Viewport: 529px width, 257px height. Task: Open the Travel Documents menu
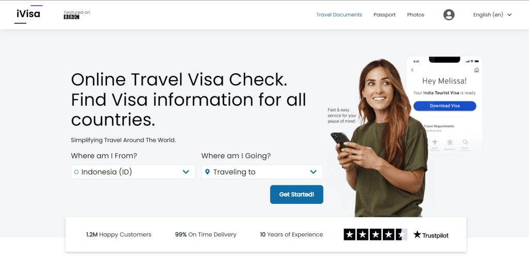pyautogui.click(x=339, y=15)
